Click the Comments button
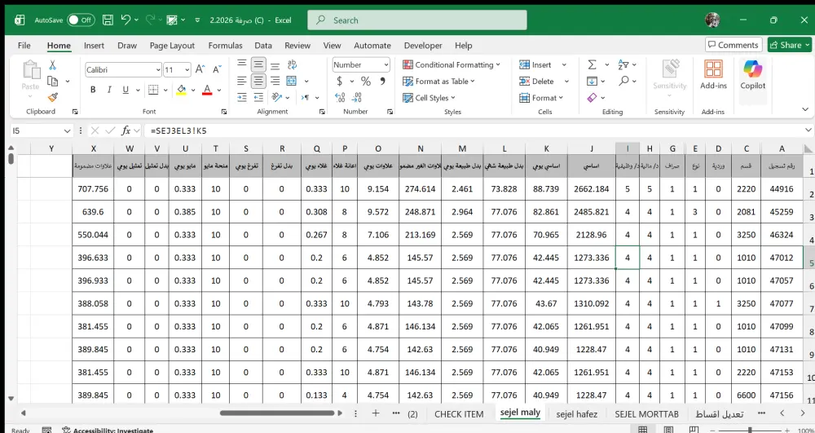 (733, 45)
